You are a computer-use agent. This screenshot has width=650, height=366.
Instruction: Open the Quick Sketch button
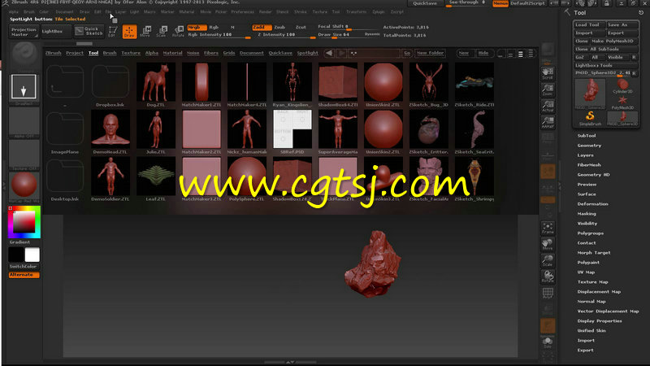point(89,31)
